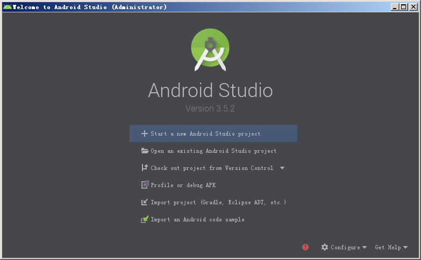421x260 pixels.
Task: Open the Get Help menu label
Action: pos(388,248)
